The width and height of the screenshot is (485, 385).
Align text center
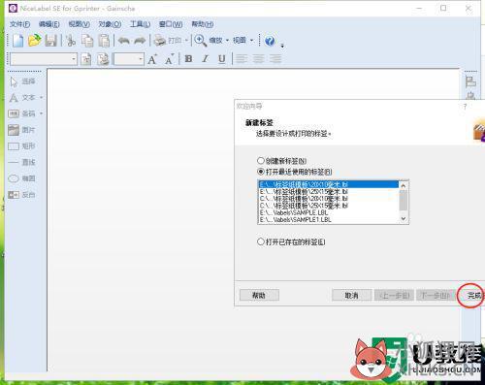pos(258,59)
